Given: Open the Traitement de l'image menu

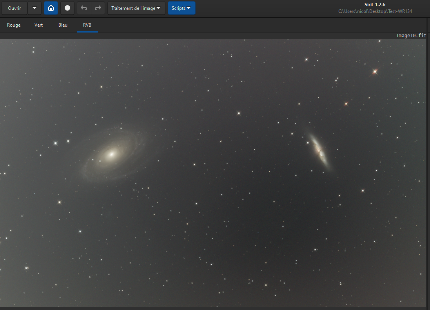Looking at the screenshot, I should pyautogui.click(x=136, y=8).
